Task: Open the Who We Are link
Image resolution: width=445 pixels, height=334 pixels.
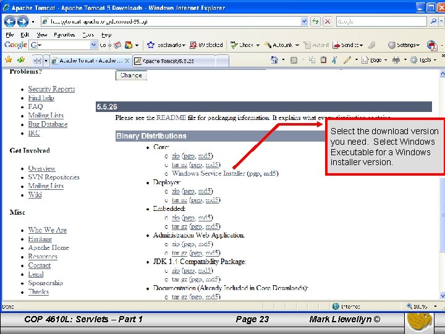Action: pyautogui.click(x=48, y=230)
